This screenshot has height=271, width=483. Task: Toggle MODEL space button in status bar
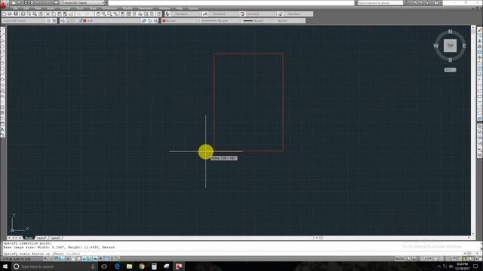399,259
